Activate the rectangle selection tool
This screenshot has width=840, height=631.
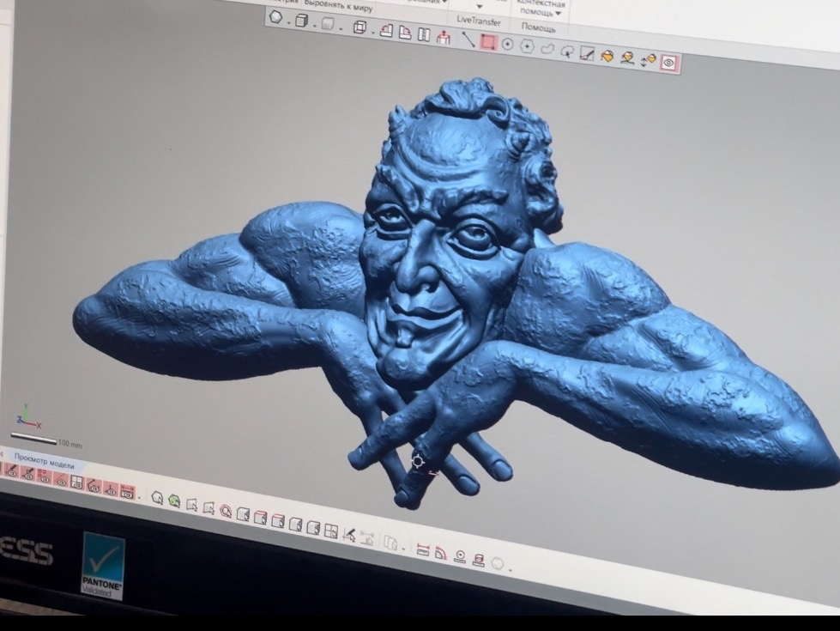click(488, 41)
